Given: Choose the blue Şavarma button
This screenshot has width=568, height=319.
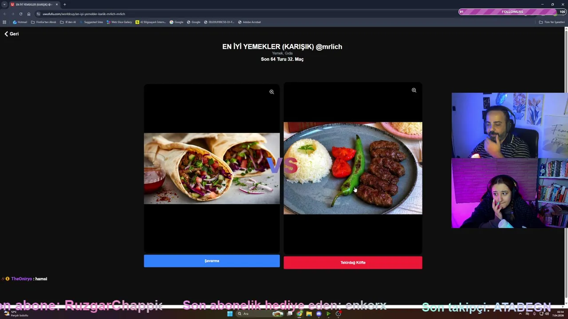Looking at the screenshot, I should click(x=212, y=261).
